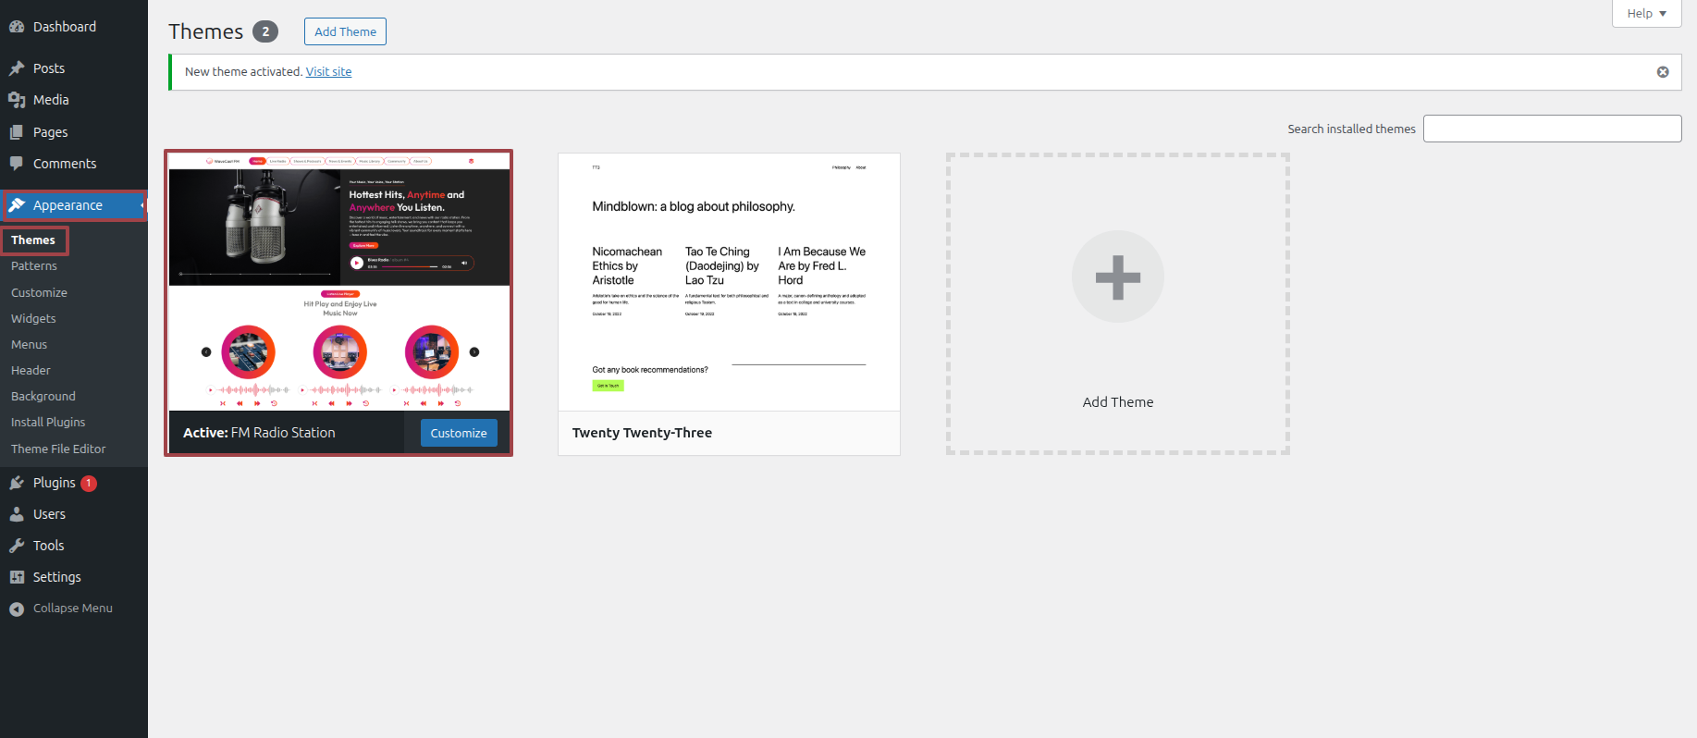Follow the Visit site link
Viewport: 1697px width, 738px height.
point(328,72)
